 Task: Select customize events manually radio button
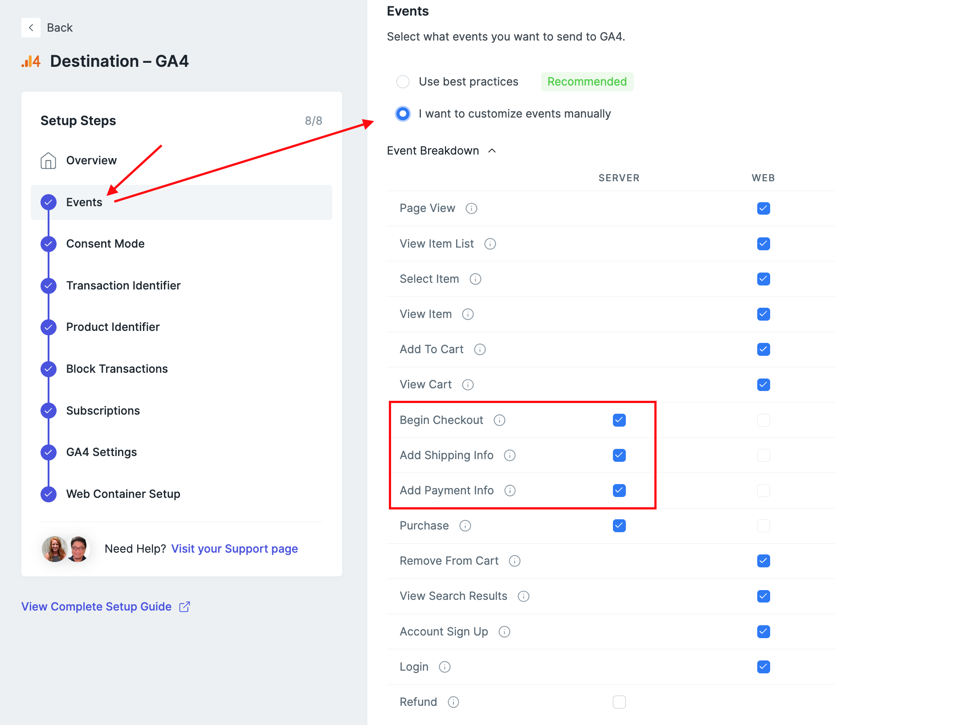coord(403,114)
